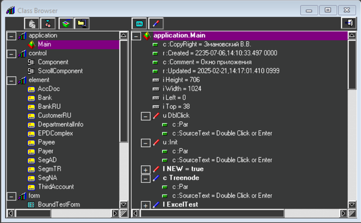The height and width of the screenshot is (223, 361).
Task: Click the package icon beside element
Action: coord(22,80)
